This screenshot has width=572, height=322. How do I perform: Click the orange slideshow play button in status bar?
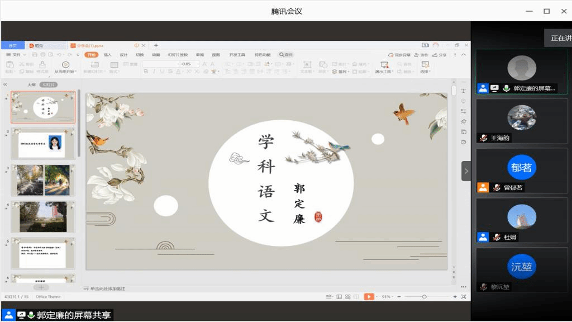coord(369,297)
